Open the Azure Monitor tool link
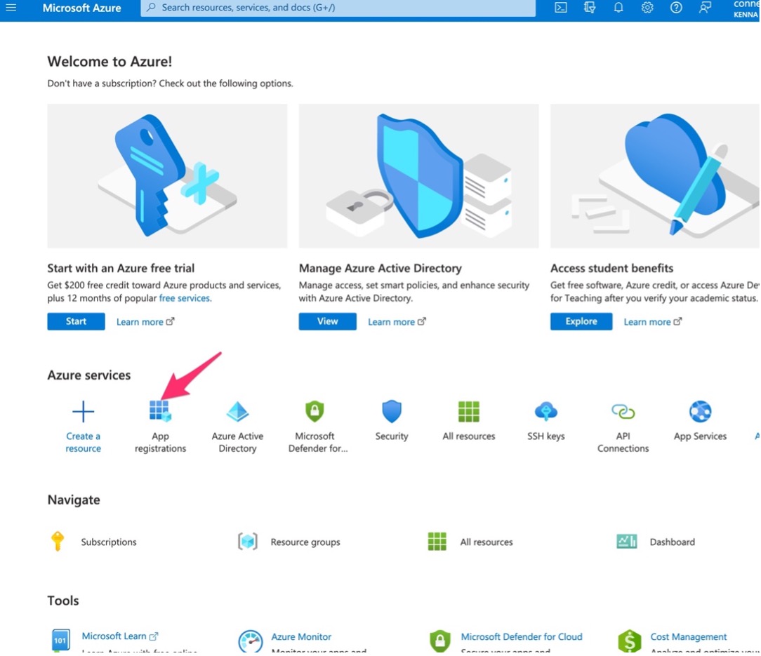 (301, 636)
